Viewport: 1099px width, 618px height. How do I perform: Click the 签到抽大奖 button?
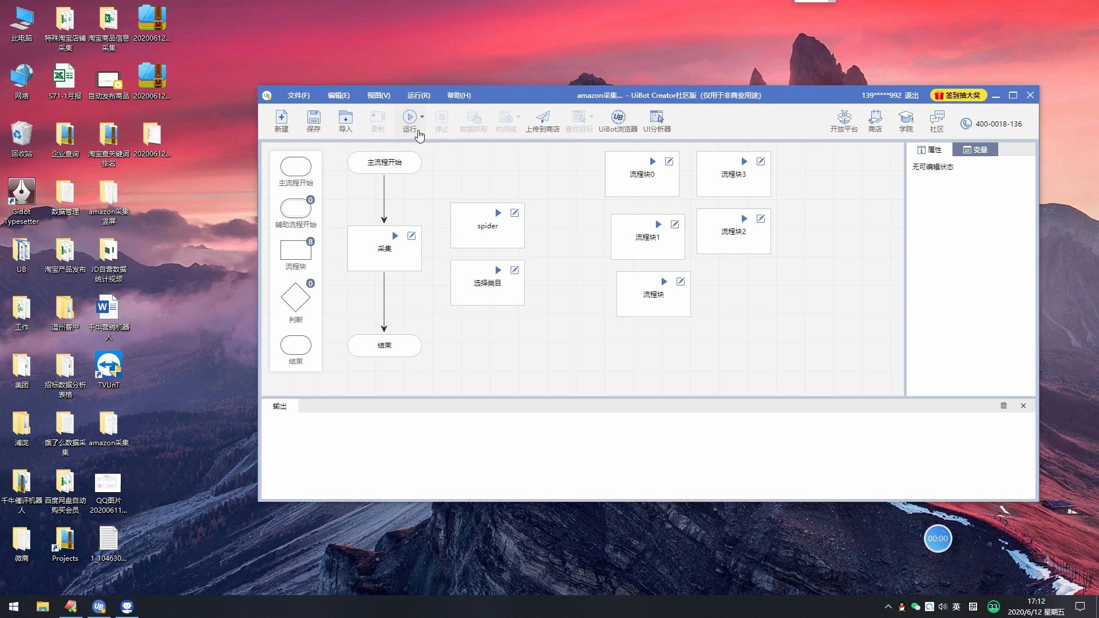958,95
